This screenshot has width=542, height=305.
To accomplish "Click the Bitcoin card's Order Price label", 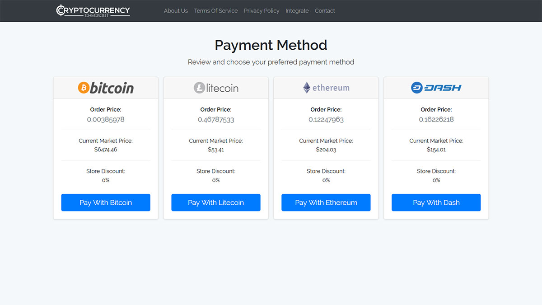I will pos(106,109).
